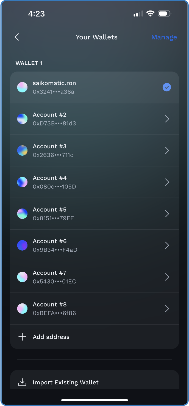Click address 0x080c•••105D
Viewport: 189px width, 406px height.
coord(54,187)
